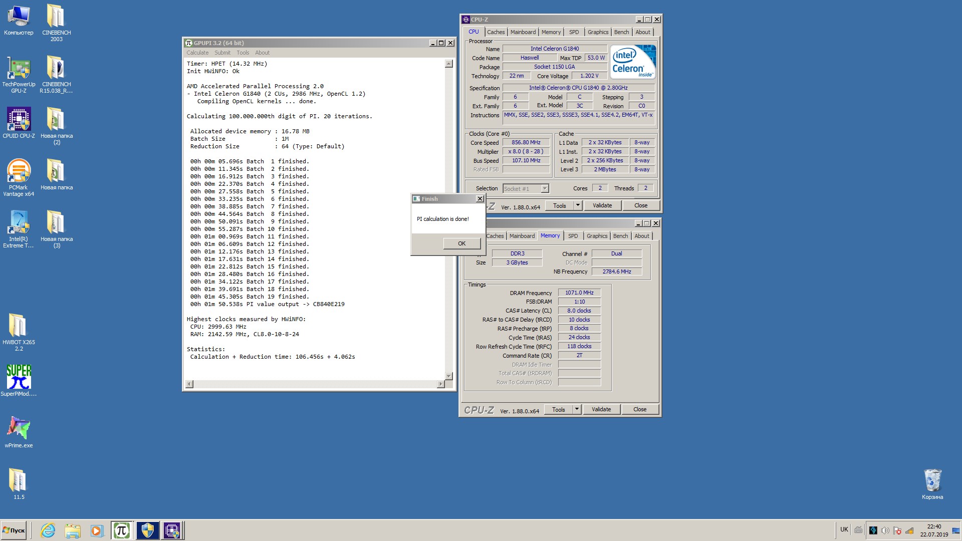Launch PCMark Vantage x64 from the desktop
962x541 pixels.
click(x=19, y=177)
